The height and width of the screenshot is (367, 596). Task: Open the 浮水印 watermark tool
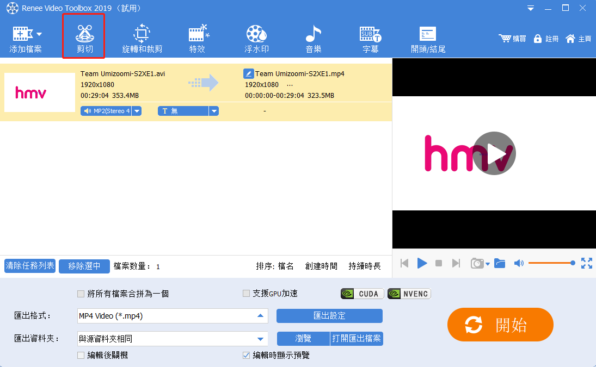[x=256, y=39]
